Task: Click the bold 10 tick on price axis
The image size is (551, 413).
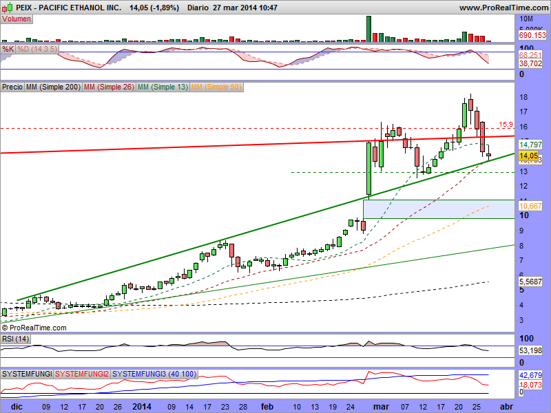Action: pos(524,215)
